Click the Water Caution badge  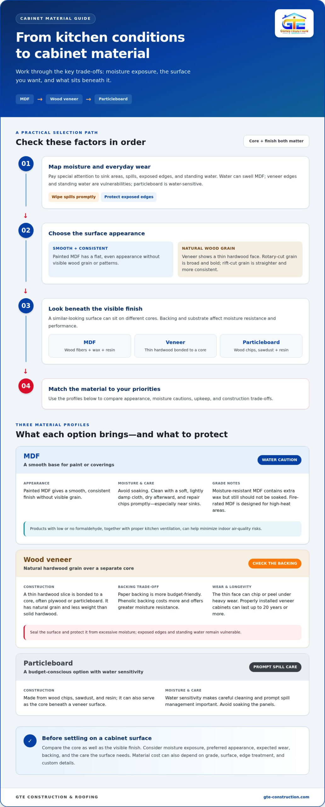click(279, 460)
